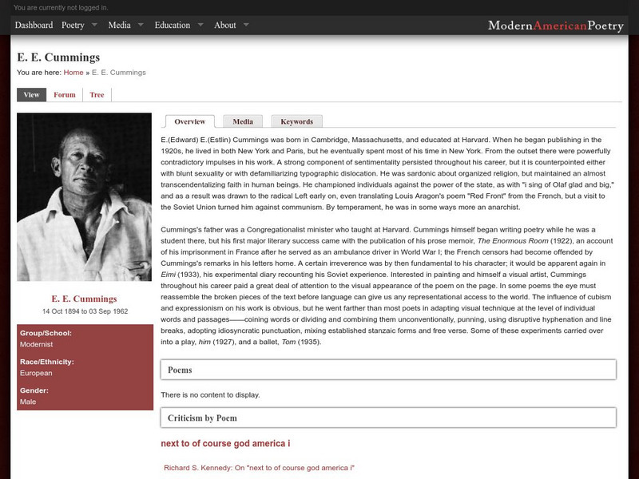Switch to the Media content tab

point(243,121)
